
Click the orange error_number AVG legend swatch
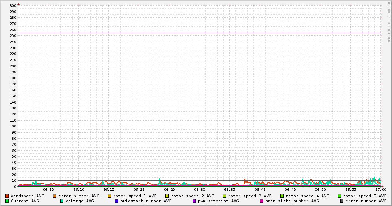54,196
